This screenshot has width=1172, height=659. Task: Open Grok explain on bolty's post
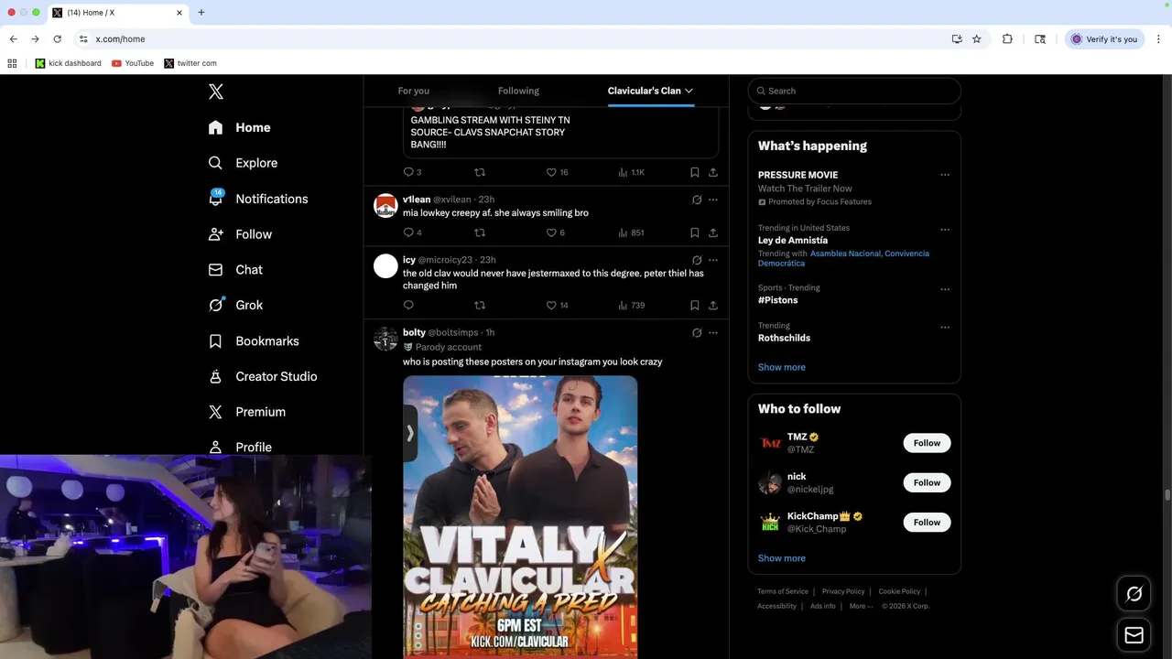pos(697,332)
